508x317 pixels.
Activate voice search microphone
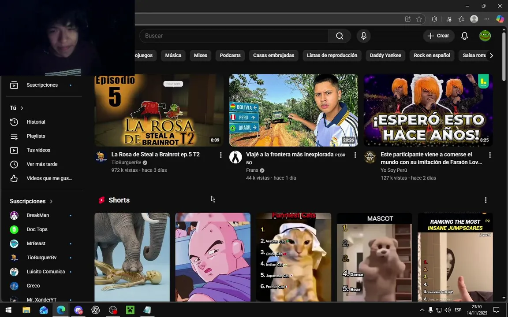(363, 36)
